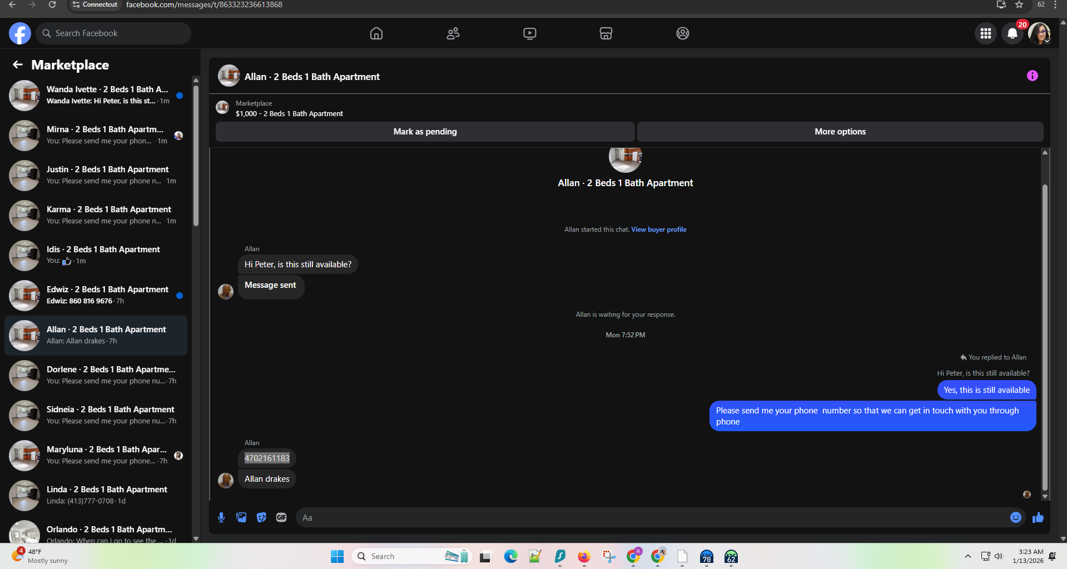The height and width of the screenshot is (569, 1067).
Task: Record a voice clip with microphone icon
Action: pos(221,517)
